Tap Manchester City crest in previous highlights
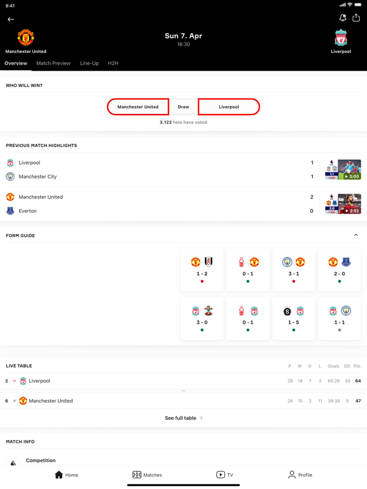The width and height of the screenshot is (367, 489). [10, 177]
